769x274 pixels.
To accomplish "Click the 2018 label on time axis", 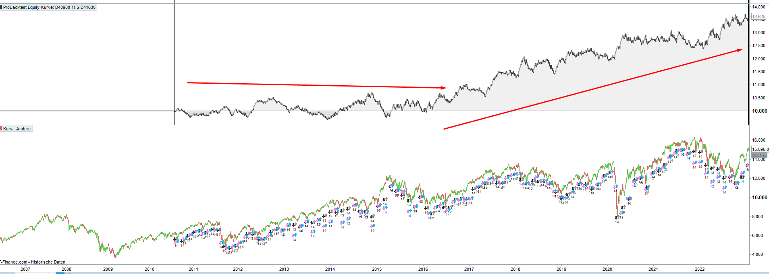I will pos(515,269).
